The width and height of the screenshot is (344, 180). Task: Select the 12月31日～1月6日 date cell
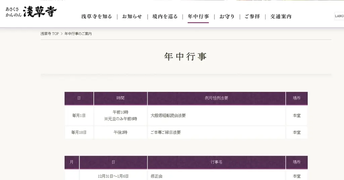[113, 175]
